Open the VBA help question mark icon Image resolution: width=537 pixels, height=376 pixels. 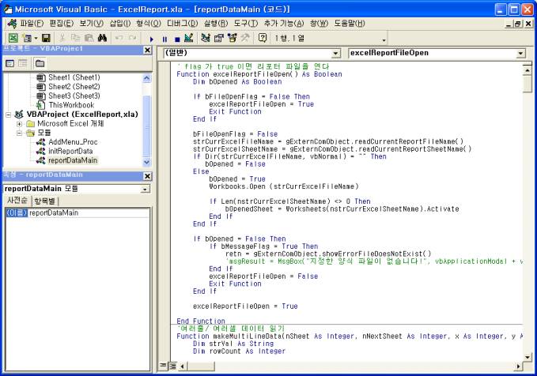(262, 38)
